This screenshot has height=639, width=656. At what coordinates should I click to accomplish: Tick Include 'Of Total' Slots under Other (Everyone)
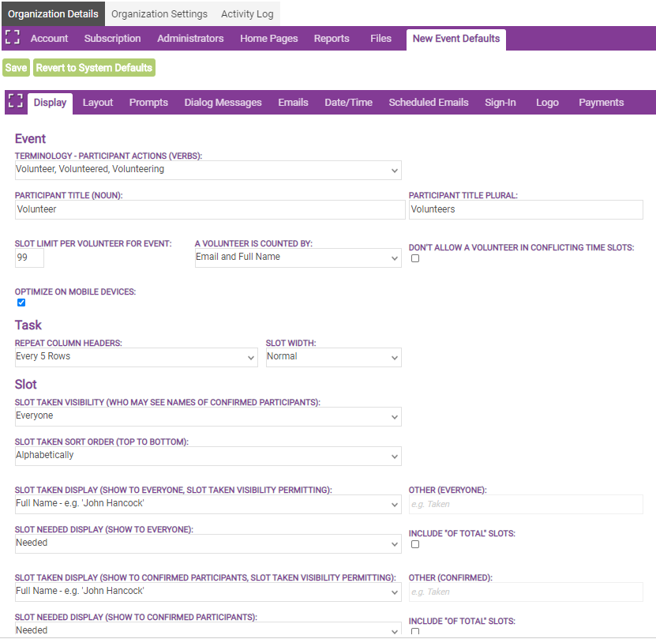[x=415, y=544]
